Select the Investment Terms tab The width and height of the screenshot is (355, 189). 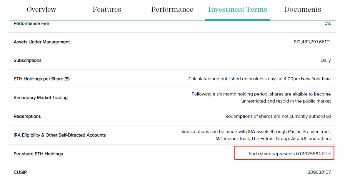click(237, 9)
